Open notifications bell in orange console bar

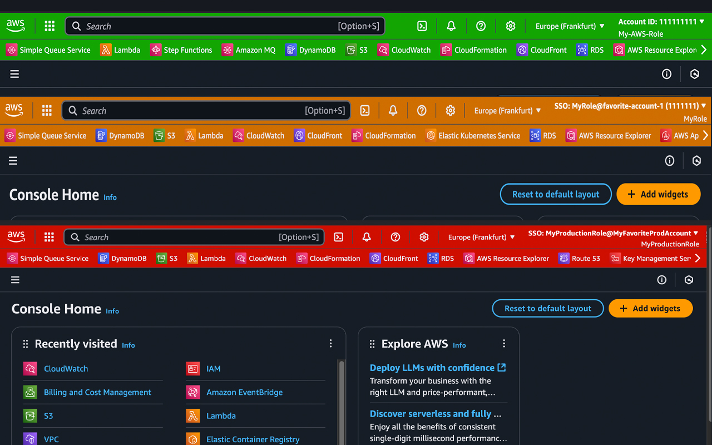tap(393, 111)
